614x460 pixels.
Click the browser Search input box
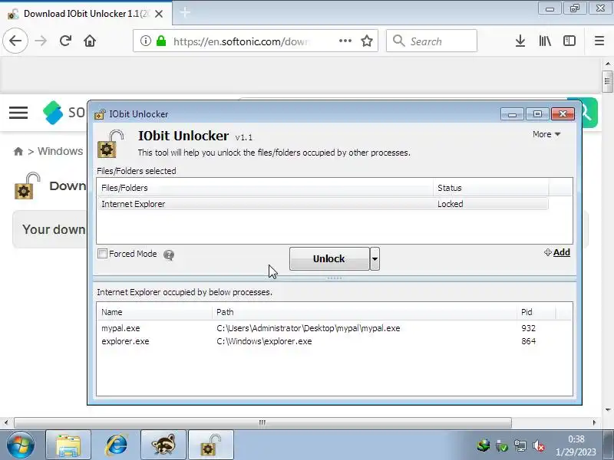431,41
